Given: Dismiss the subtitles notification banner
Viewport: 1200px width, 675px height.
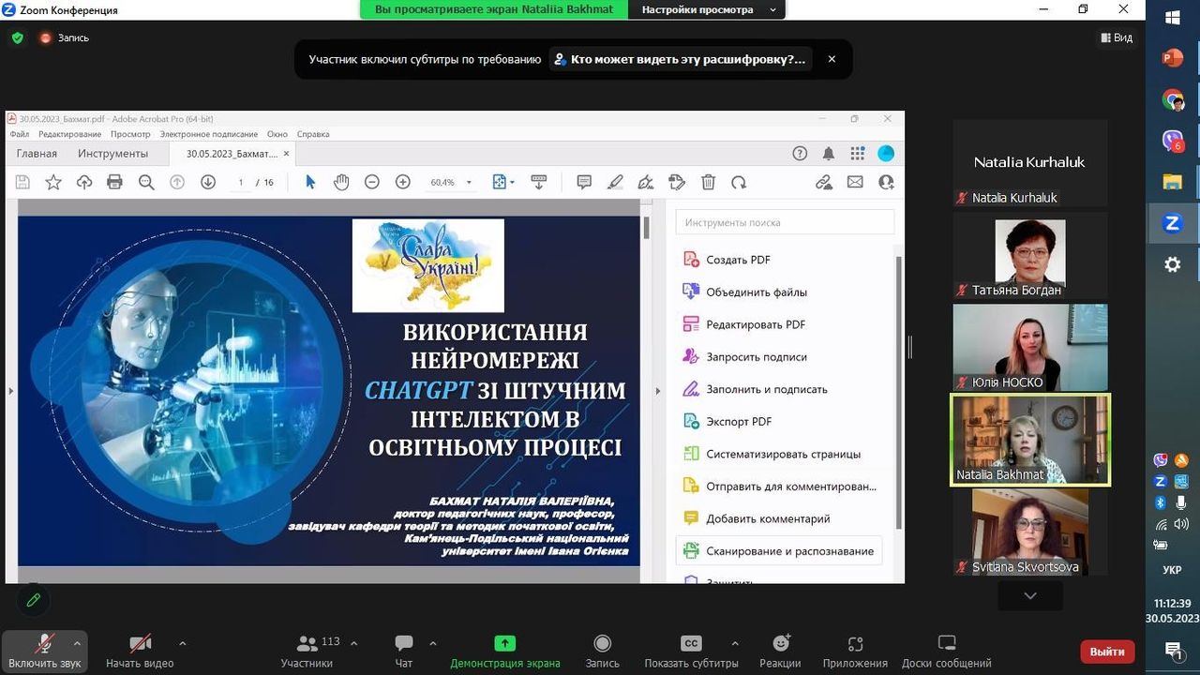Looking at the screenshot, I should pyautogui.click(x=832, y=59).
